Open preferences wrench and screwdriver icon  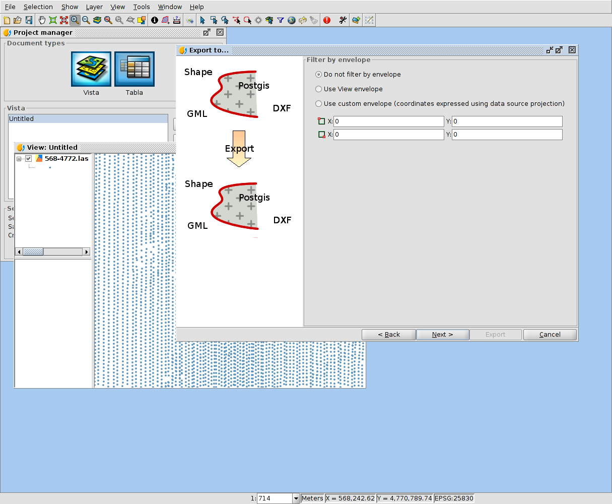pos(343,20)
